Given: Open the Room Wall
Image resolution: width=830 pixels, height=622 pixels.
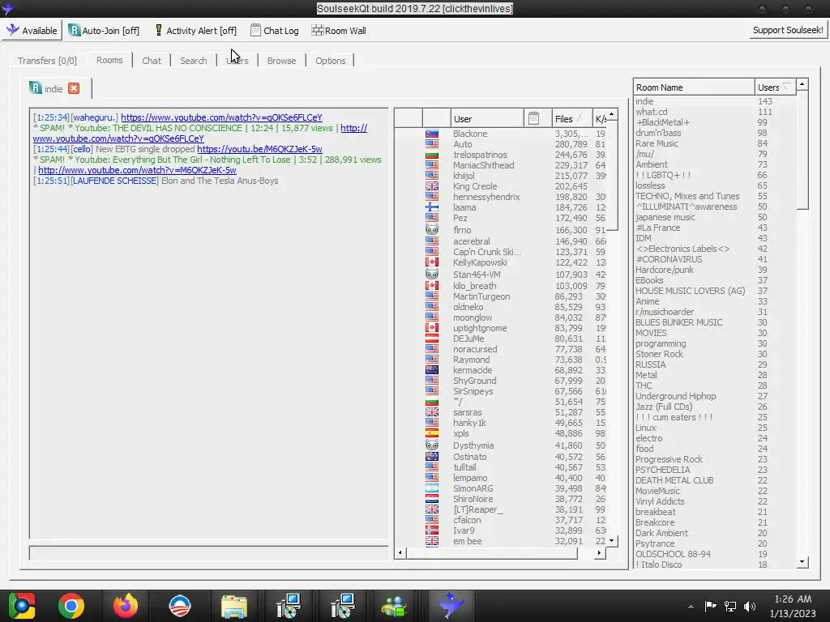Looking at the screenshot, I should [x=339, y=30].
